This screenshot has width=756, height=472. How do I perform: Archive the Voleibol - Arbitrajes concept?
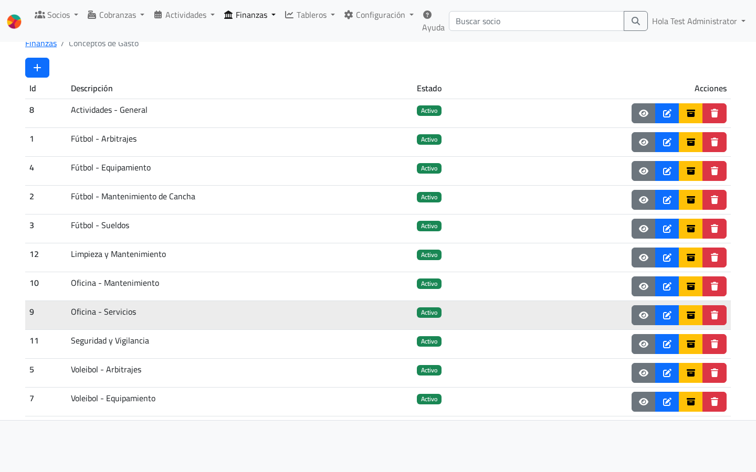[690, 373]
